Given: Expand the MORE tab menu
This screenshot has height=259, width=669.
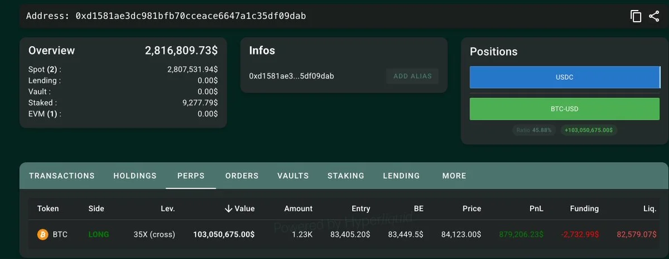Looking at the screenshot, I should tap(454, 176).
